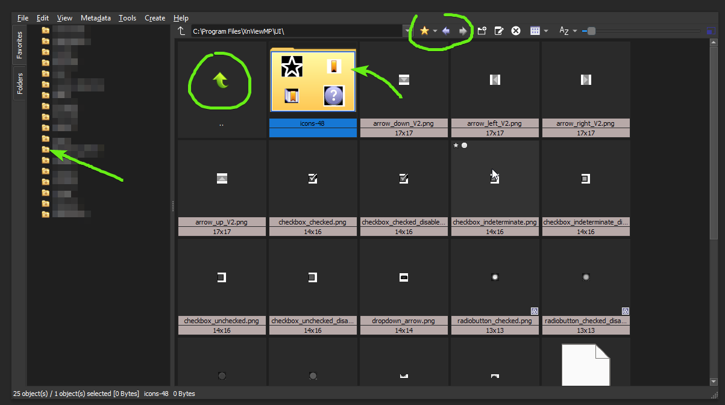The width and height of the screenshot is (725, 405).
Task: Click the large-thumbnail icon at the slider's end
Action: point(712,31)
